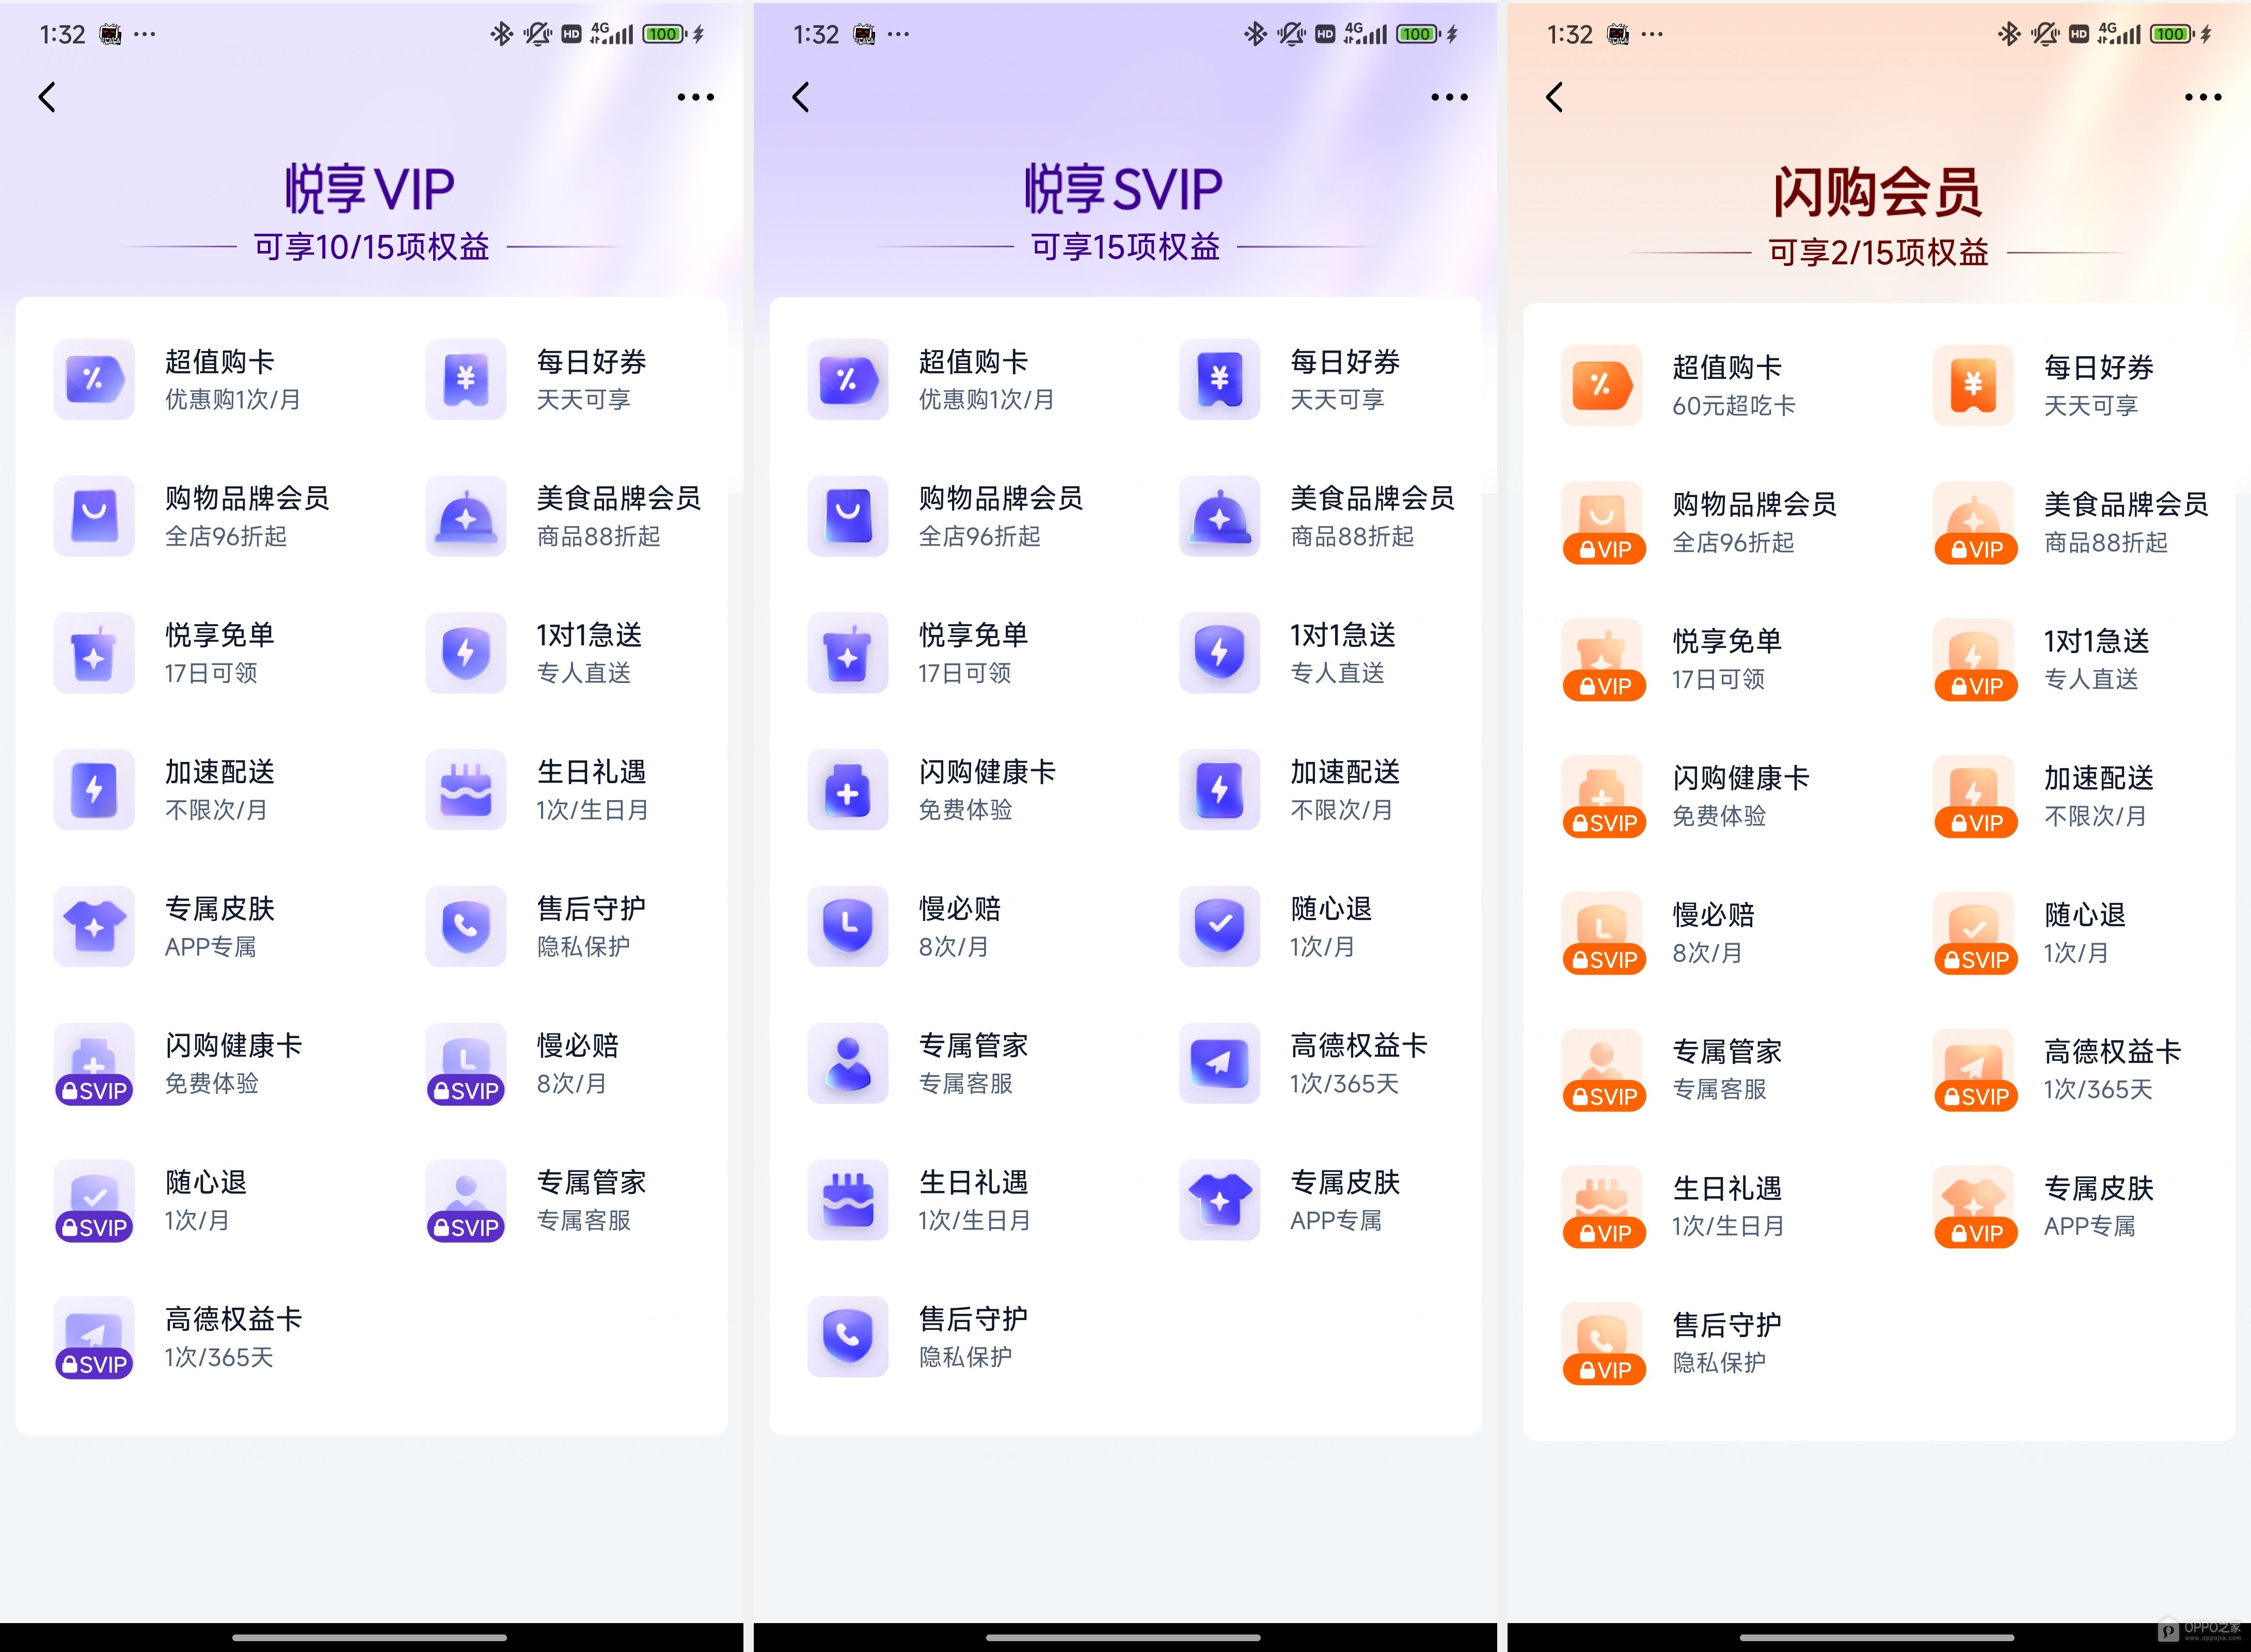
Task: Tap VIP-locked 购物品牌会员 icon in 闪购会员 screen
Action: click(1603, 523)
